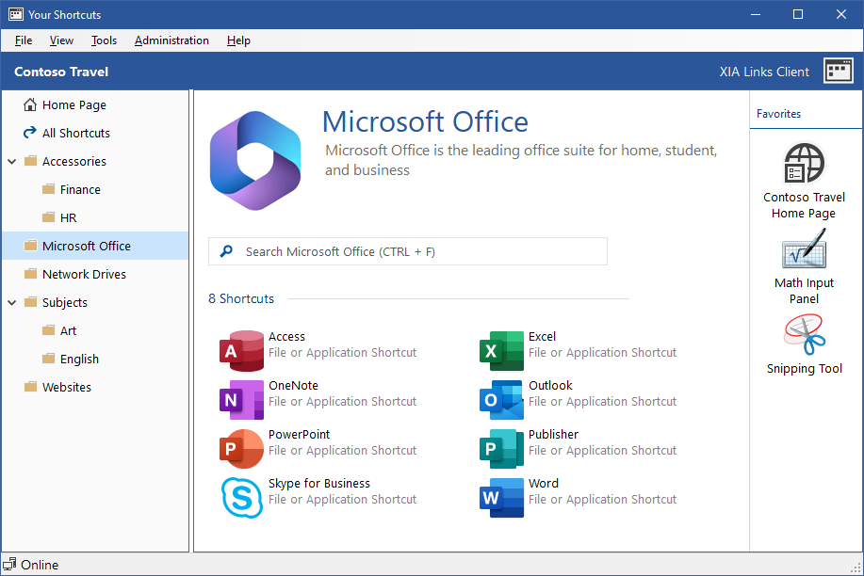Click the XIA Links Client label
The image size is (864, 576).
(764, 71)
